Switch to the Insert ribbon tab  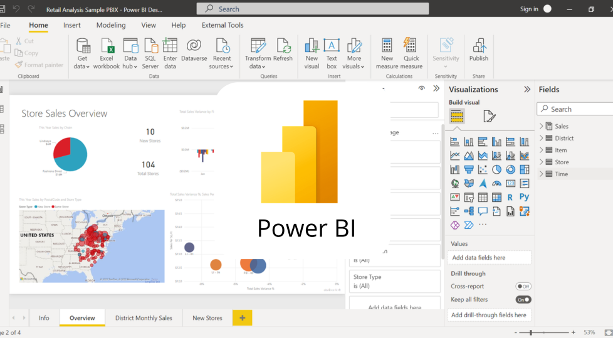coord(72,25)
